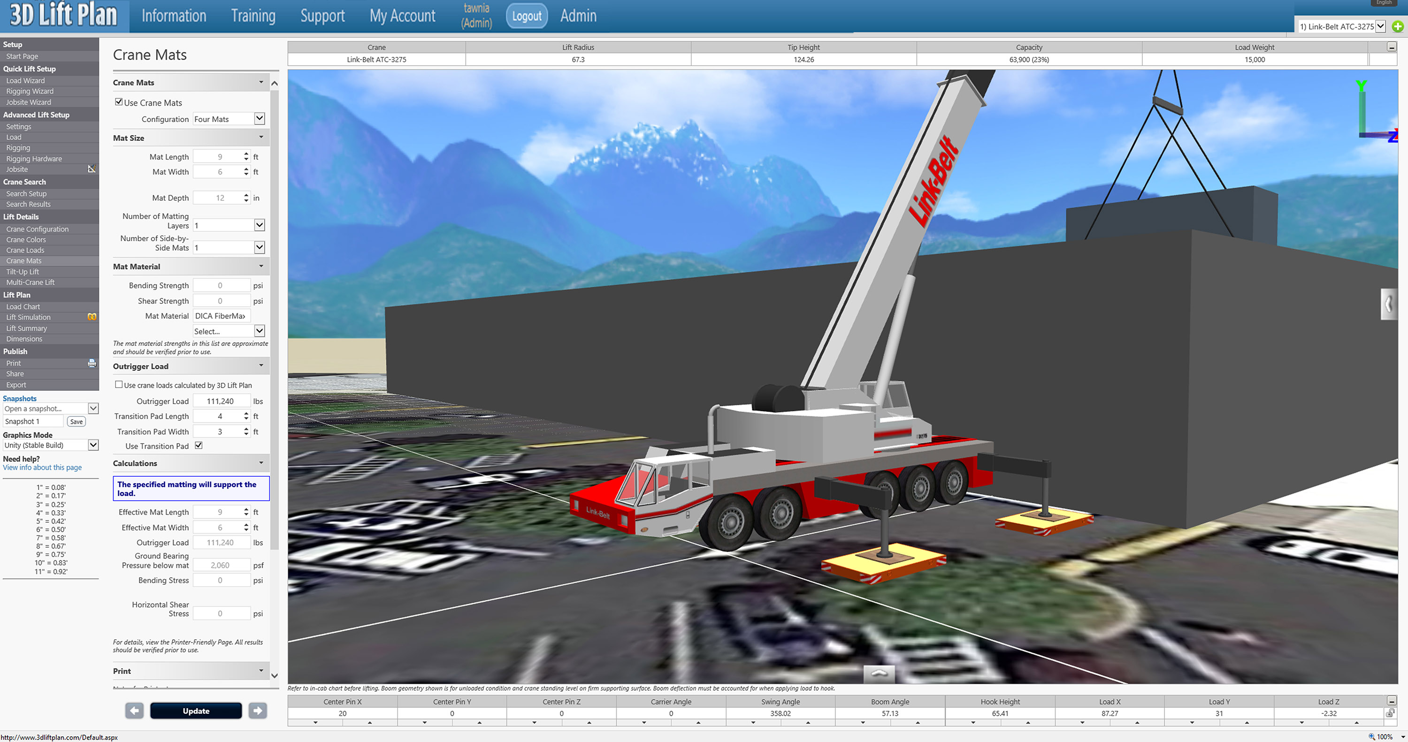
Task: Click the Update button
Action: coord(196,711)
